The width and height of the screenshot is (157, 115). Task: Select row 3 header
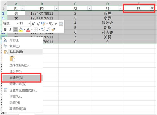[3, 13]
